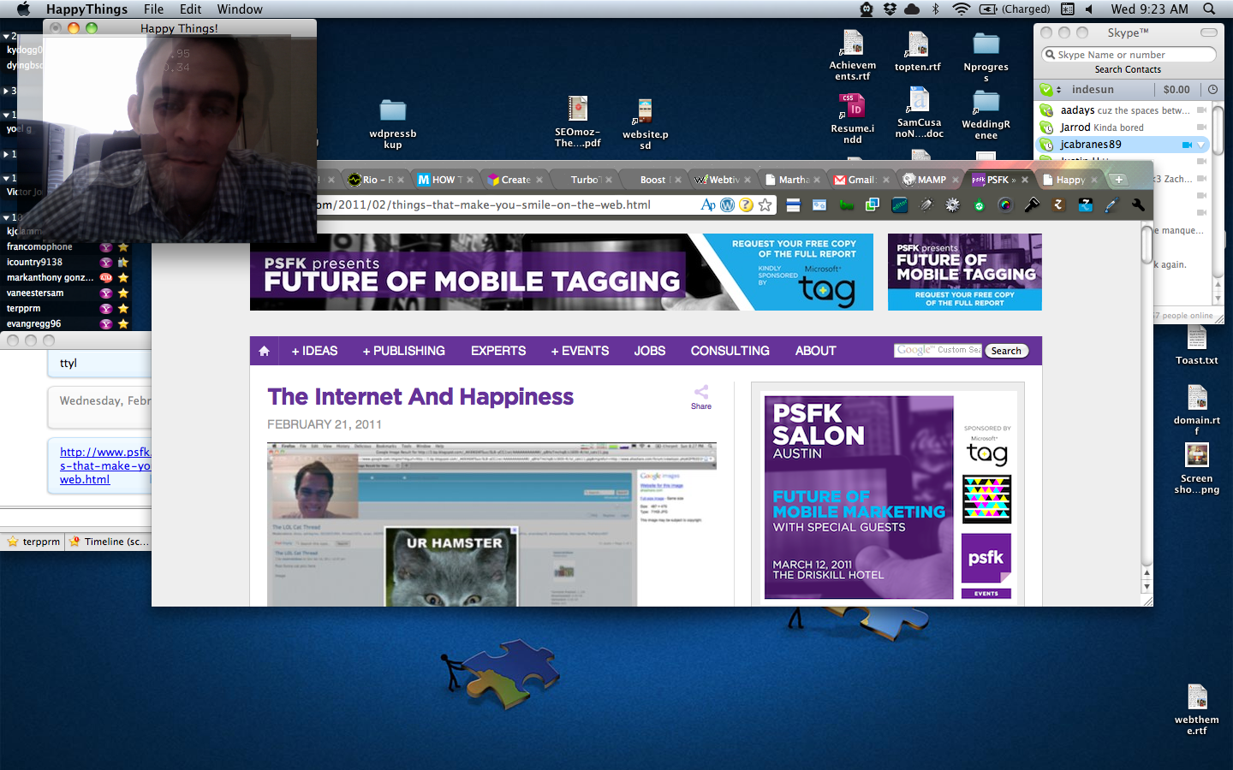
Task: Open the CONSULTING item in the site navigation
Action: [x=730, y=351]
